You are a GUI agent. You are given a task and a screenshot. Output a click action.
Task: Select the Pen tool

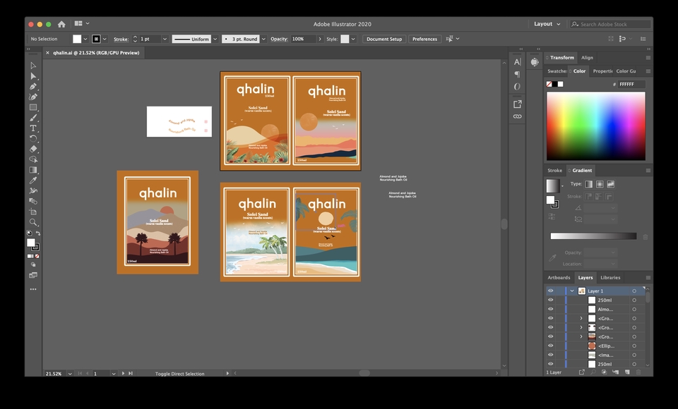pyautogui.click(x=33, y=86)
